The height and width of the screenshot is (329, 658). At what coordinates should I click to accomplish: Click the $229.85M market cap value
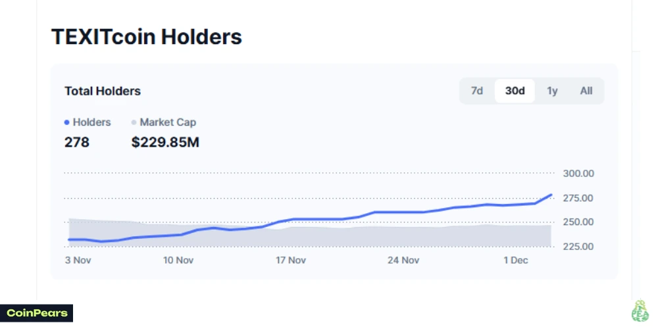tap(165, 142)
